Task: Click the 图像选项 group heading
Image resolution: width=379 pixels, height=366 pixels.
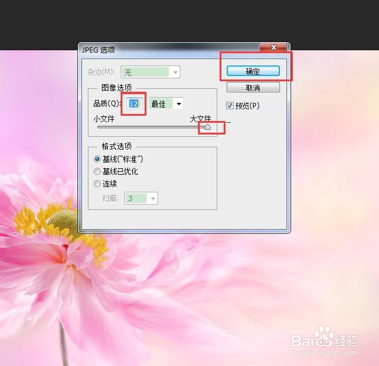Action: [117, 88]
